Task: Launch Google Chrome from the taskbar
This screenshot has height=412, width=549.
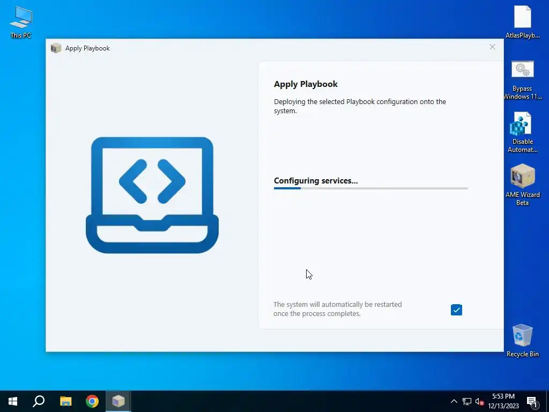Action: (92, 401)
